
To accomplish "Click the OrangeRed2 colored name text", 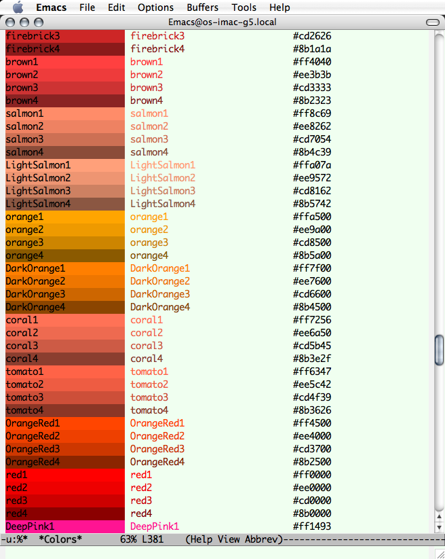I will 157,437.
